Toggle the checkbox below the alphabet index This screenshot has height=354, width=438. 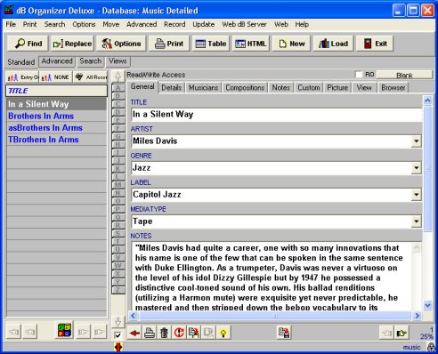(118, 335)
